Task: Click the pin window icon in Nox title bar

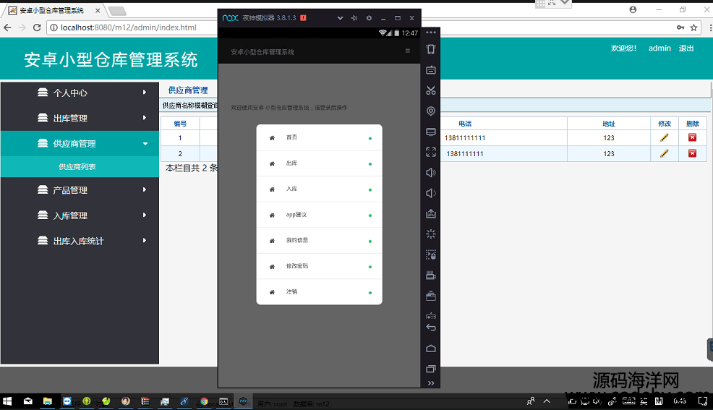Action: pyautogui.click(x=354, y=18)
